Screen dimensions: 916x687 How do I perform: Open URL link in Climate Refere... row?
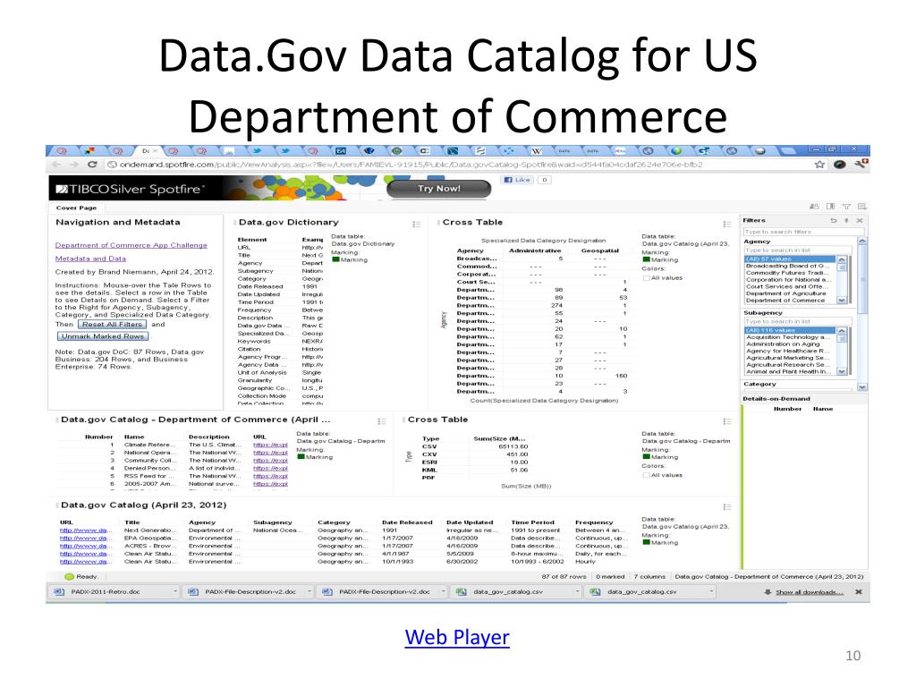[x=270, y=445]
